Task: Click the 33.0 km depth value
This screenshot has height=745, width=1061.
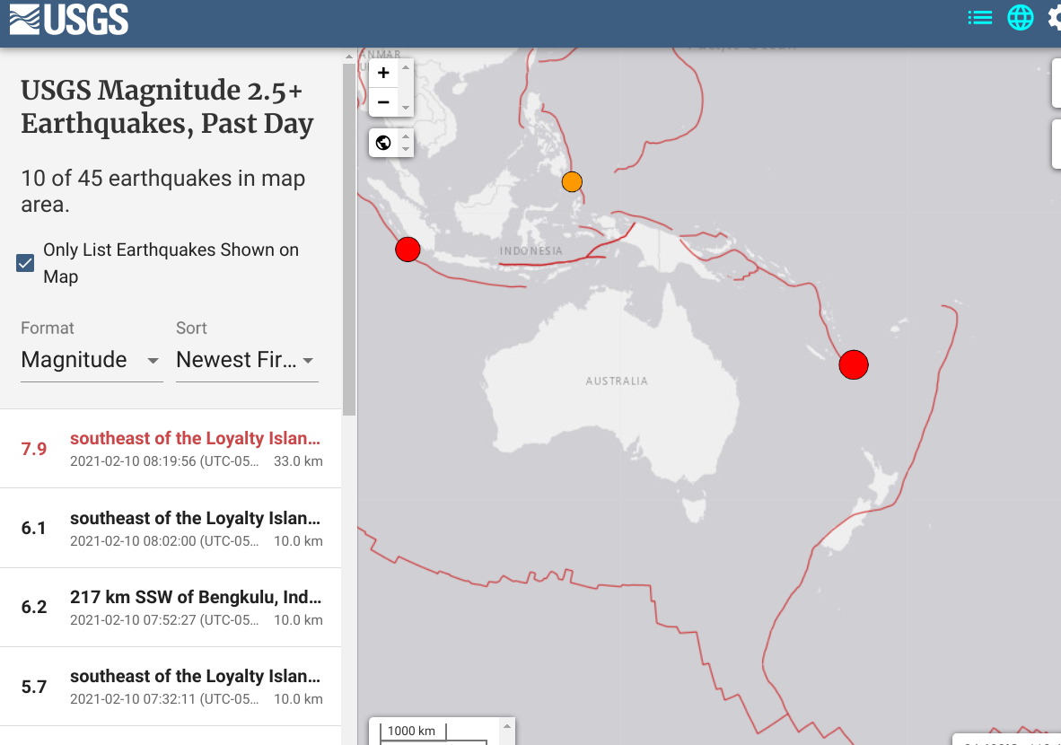Action: coord(298,461)
